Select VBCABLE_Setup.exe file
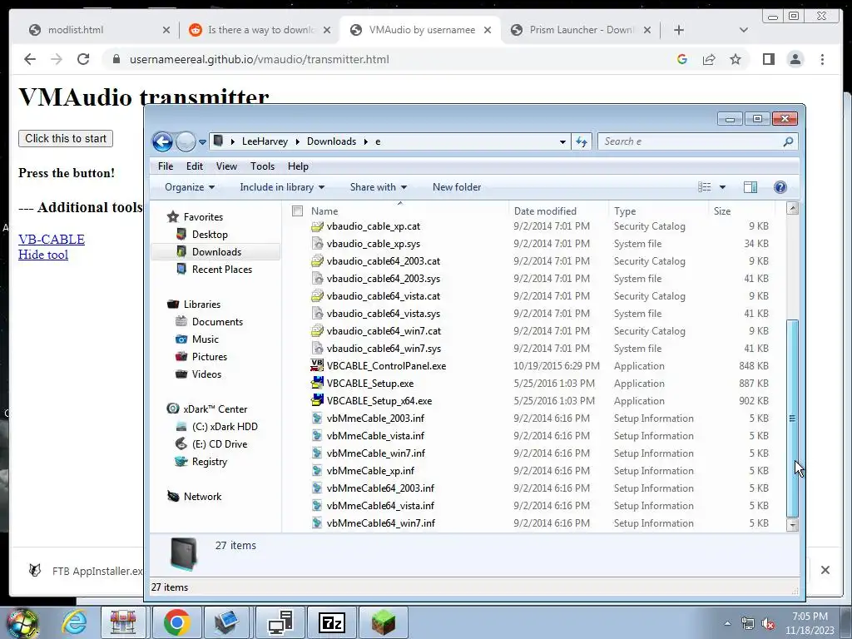Image resolution: width=852 pixels, height=639 pixels. 370,383
